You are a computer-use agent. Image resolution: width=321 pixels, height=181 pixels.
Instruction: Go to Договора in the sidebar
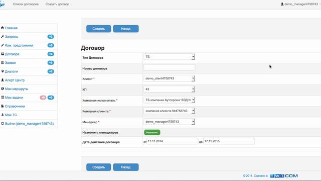(x=12, y=54)
